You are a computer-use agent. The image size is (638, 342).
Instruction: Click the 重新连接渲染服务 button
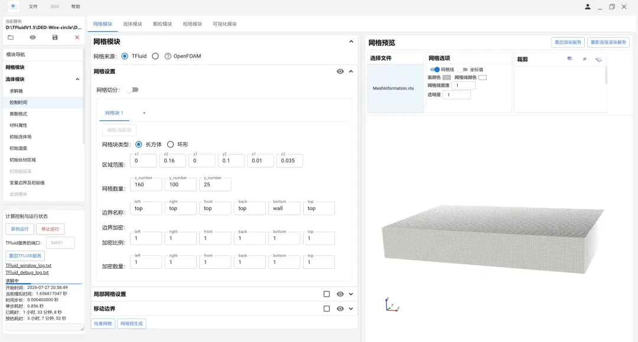pos(608,42)
